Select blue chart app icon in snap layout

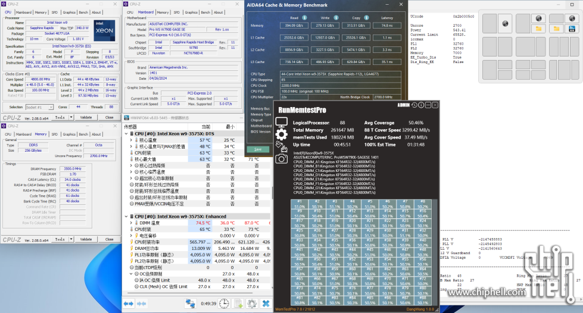572,29
